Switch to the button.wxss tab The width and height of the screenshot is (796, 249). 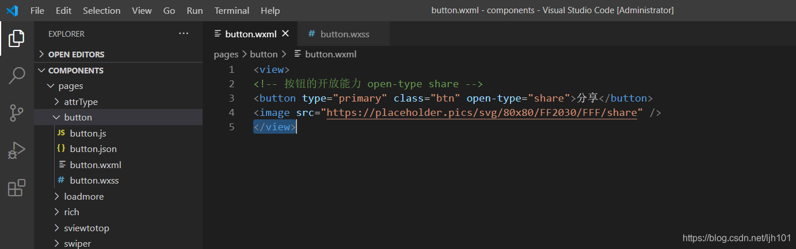pyautogui.click(x=344, y=34)
